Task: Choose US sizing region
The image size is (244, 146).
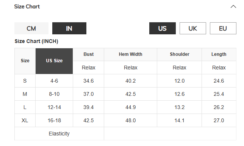Action: coord(163,28)
